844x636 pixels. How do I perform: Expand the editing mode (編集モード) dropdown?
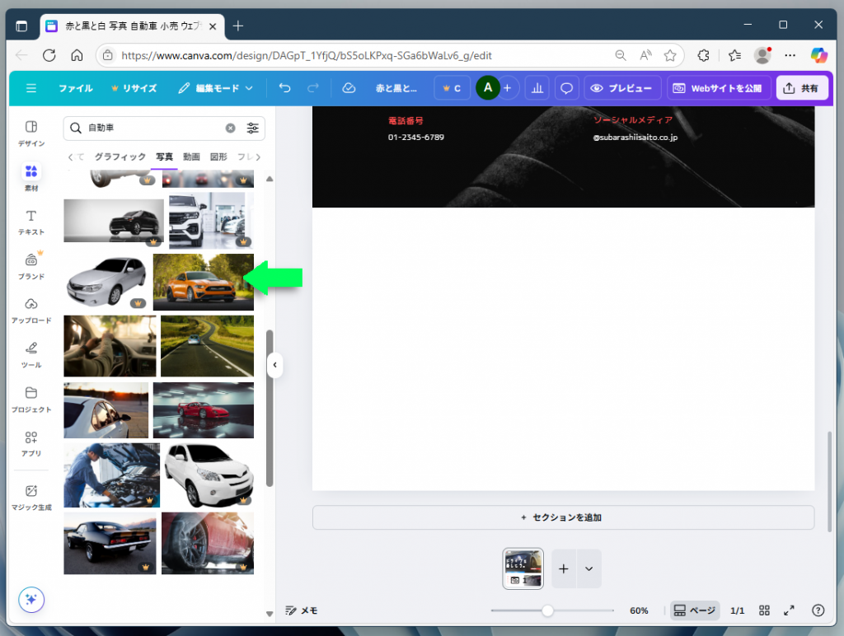[x=215, y=88]
